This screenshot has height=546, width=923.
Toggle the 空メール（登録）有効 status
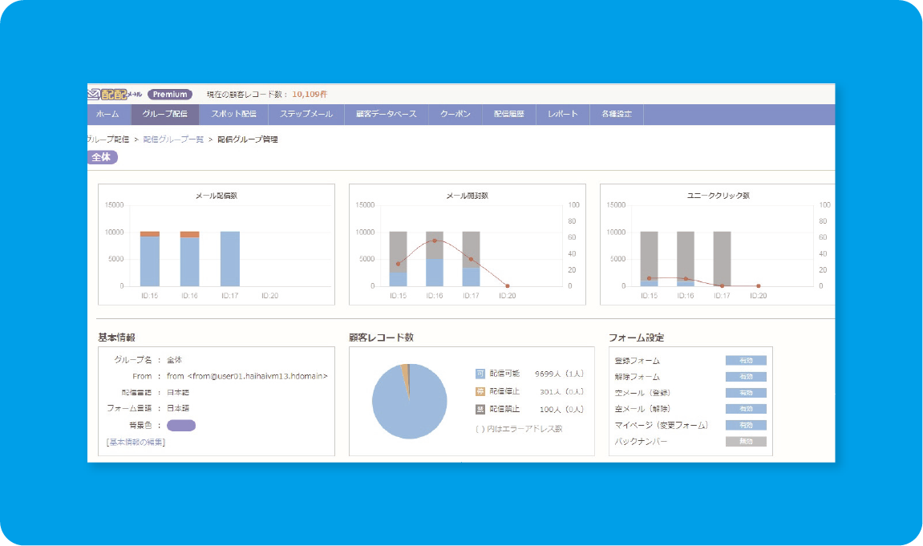pyautogui.click(x=746, y=392)
